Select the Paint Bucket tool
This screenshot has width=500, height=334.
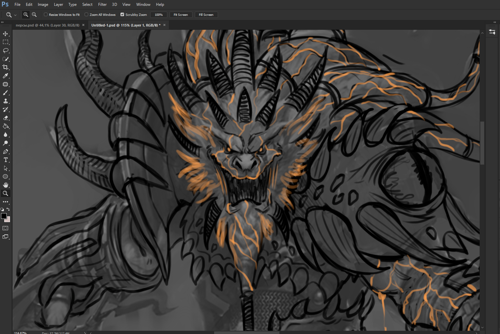coord(5,126)
